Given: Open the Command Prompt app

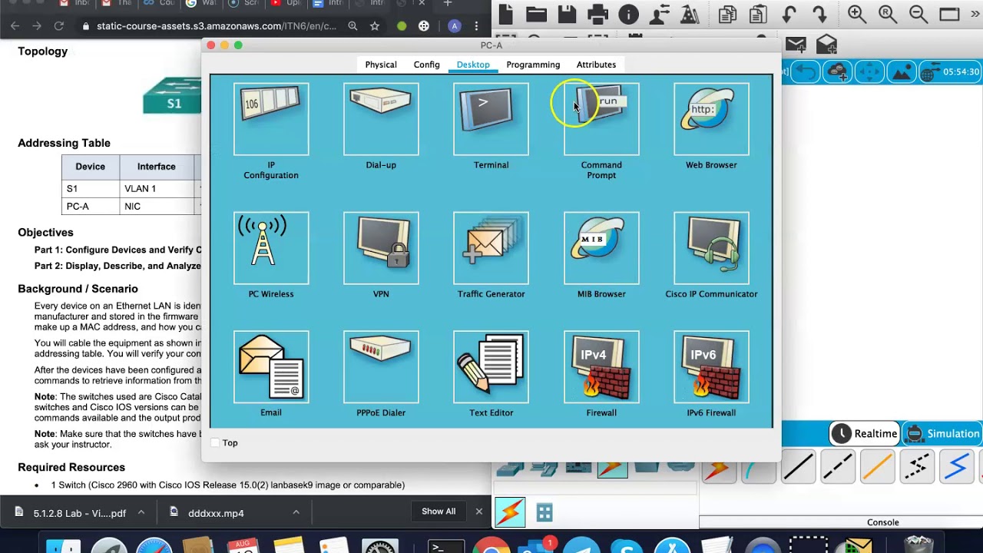Looking at the screenshot, I should 601,119.
